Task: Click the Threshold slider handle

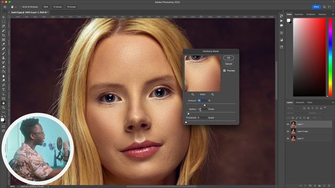Action: [x=186, y=122]
